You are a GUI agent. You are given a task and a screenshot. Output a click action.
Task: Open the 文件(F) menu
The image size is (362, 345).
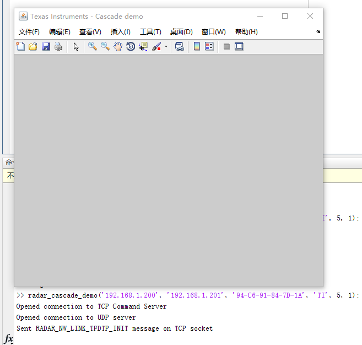29,32
